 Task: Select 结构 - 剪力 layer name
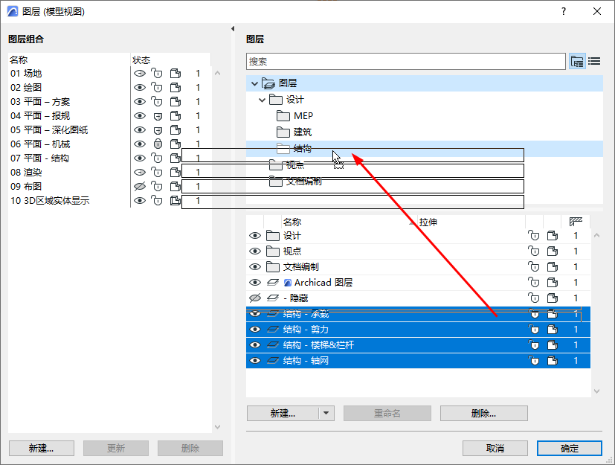pos(306,330)
